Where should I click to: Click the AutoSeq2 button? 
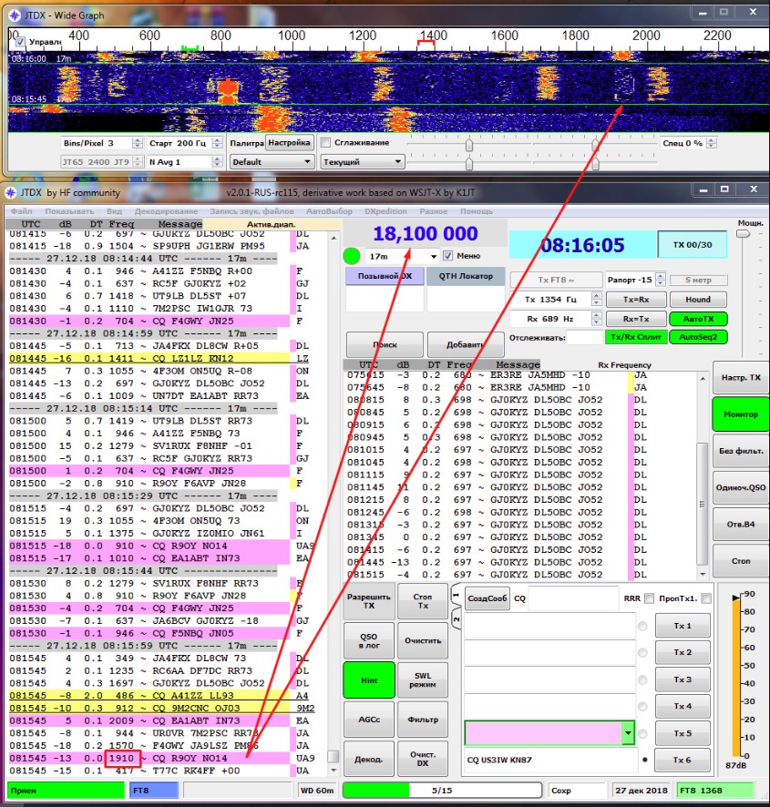697,337
